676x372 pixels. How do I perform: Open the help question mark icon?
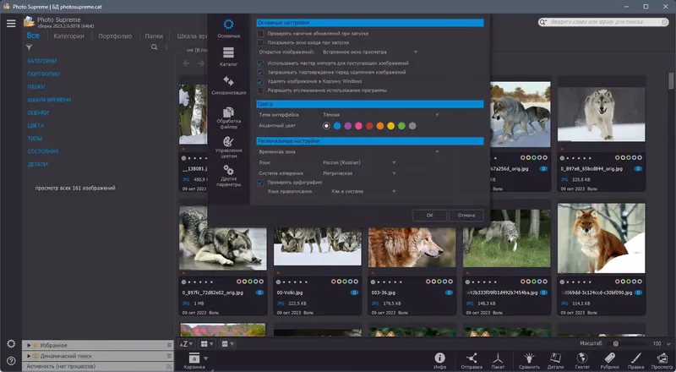(11, 361)
